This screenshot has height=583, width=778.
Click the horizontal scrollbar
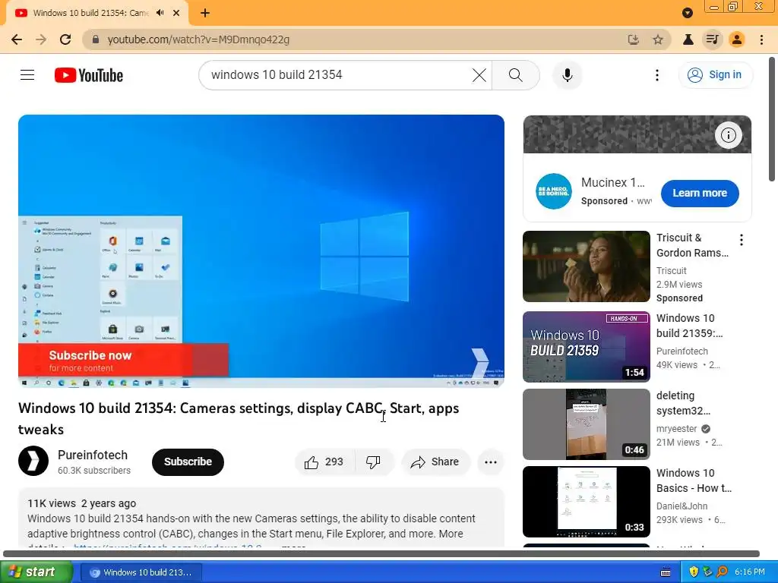[x=381, y=553]
